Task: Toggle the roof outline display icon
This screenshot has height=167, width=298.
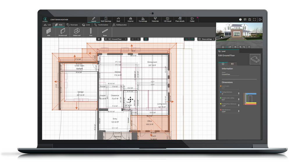Action: (x=192, y=39)
